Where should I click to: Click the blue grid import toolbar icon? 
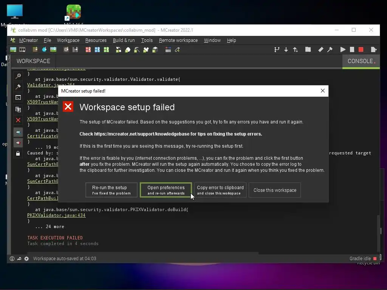[x=97, y=49]
